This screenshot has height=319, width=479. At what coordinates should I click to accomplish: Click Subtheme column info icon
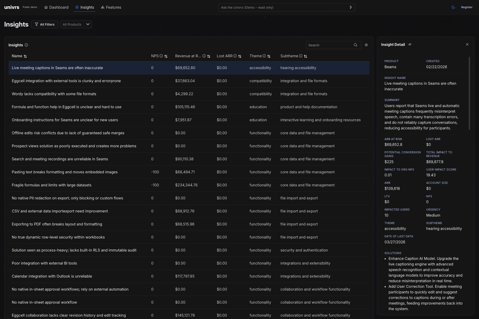tap(301, 56)
